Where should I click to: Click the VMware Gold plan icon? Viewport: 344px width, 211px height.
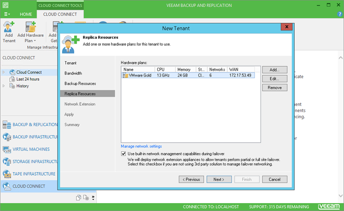[125, 76]
